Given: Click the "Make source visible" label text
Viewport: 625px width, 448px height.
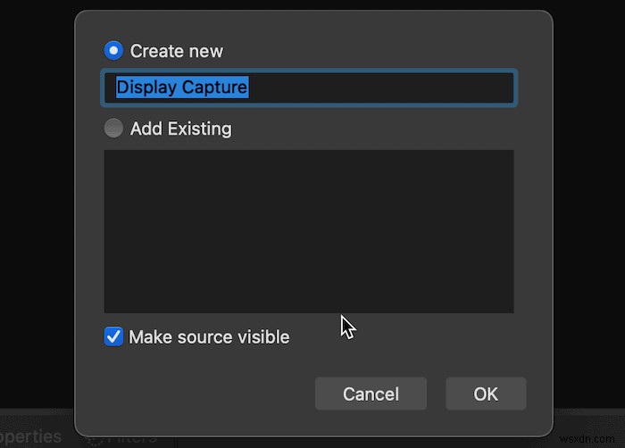Looking at the screenshot, I should (x=209, y=336).
